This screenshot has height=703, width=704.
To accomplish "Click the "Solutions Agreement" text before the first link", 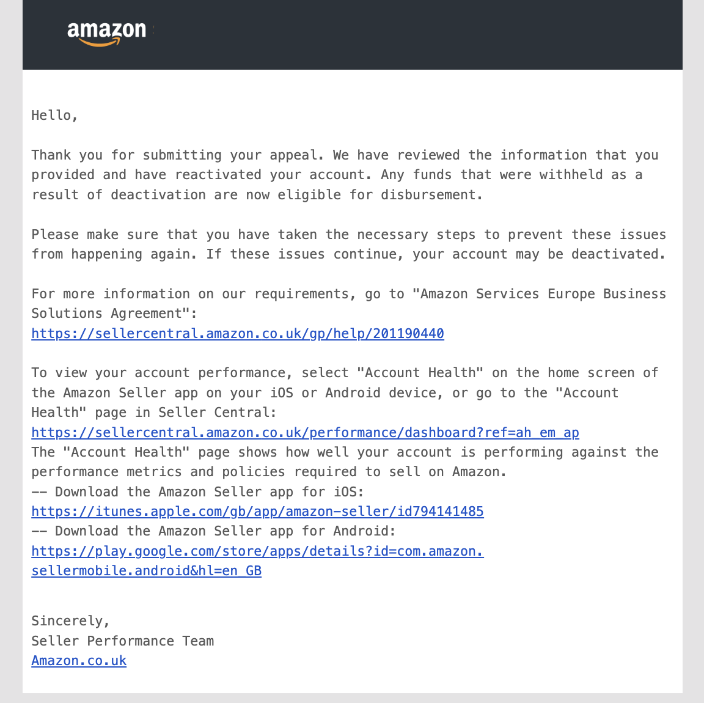I will (x=114, y=313).
